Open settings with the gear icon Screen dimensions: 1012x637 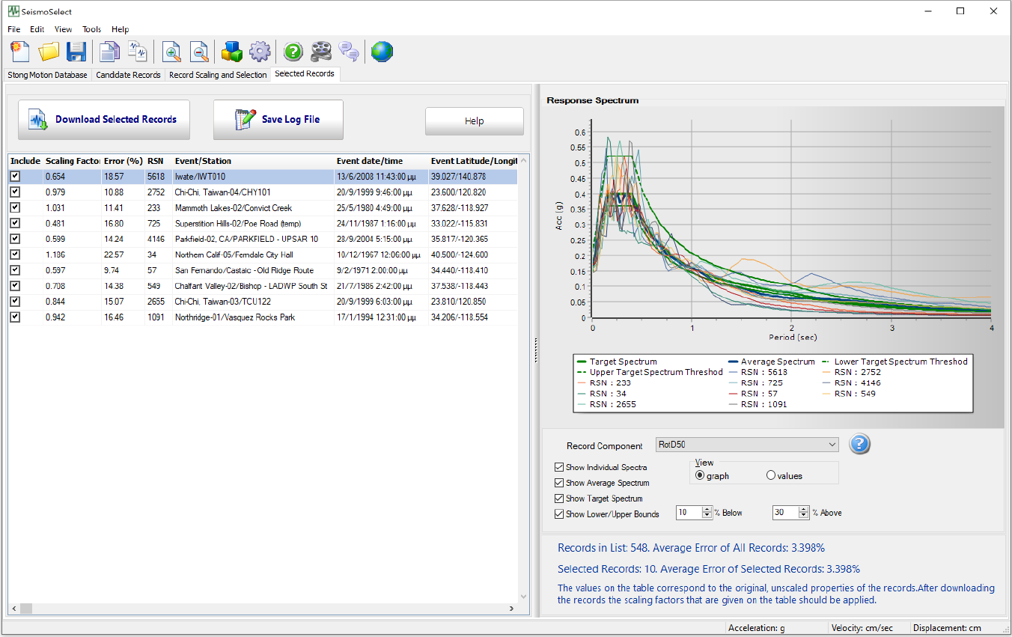[260, 52]
